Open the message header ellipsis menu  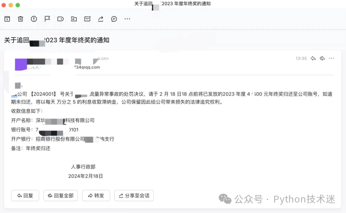pyautogui.click(x=331, y=58)
